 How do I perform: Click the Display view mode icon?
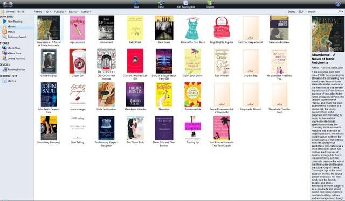301,12
